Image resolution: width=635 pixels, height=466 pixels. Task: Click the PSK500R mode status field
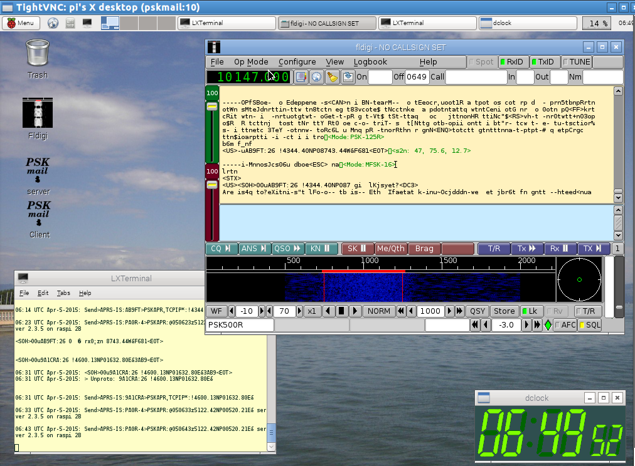(x=240, y=325)
